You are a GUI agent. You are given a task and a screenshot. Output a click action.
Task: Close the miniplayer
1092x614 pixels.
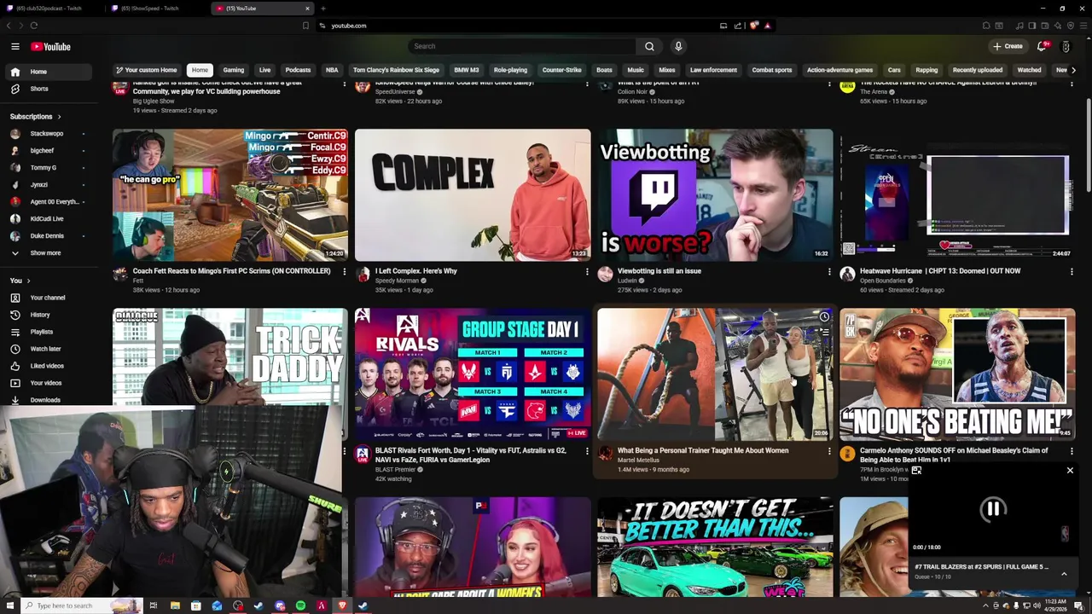tap(1070, 470)
